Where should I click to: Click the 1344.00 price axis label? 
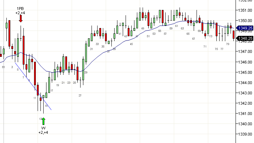[x=246, y=83]
